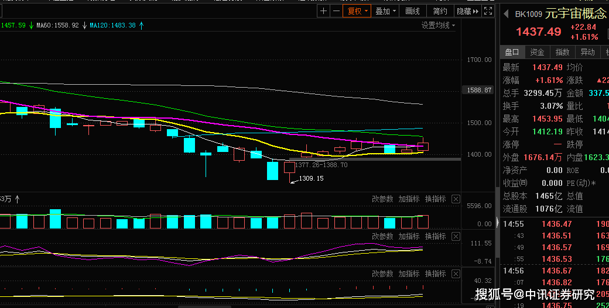Image resolution: width=609 pixels, height=308 pixels.
Task: Toggle the 简约 simple view mode
Action: point(440,11)
